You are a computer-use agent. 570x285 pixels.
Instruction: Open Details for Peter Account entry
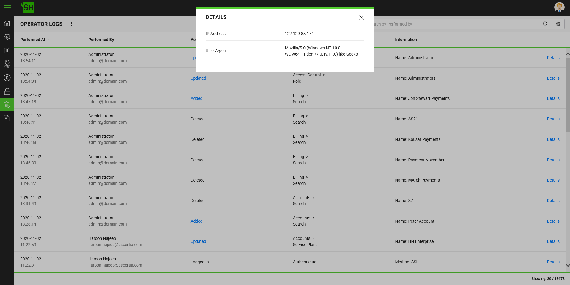(553, 221)
